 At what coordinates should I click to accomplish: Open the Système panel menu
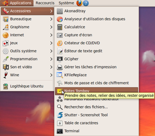click(66, 3)
